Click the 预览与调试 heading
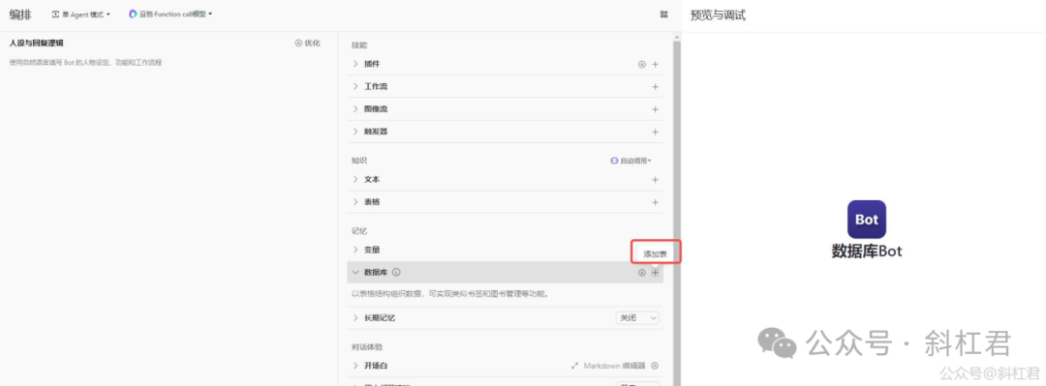This screenshot has width=1046, height=386. click(x=718, y=15)
